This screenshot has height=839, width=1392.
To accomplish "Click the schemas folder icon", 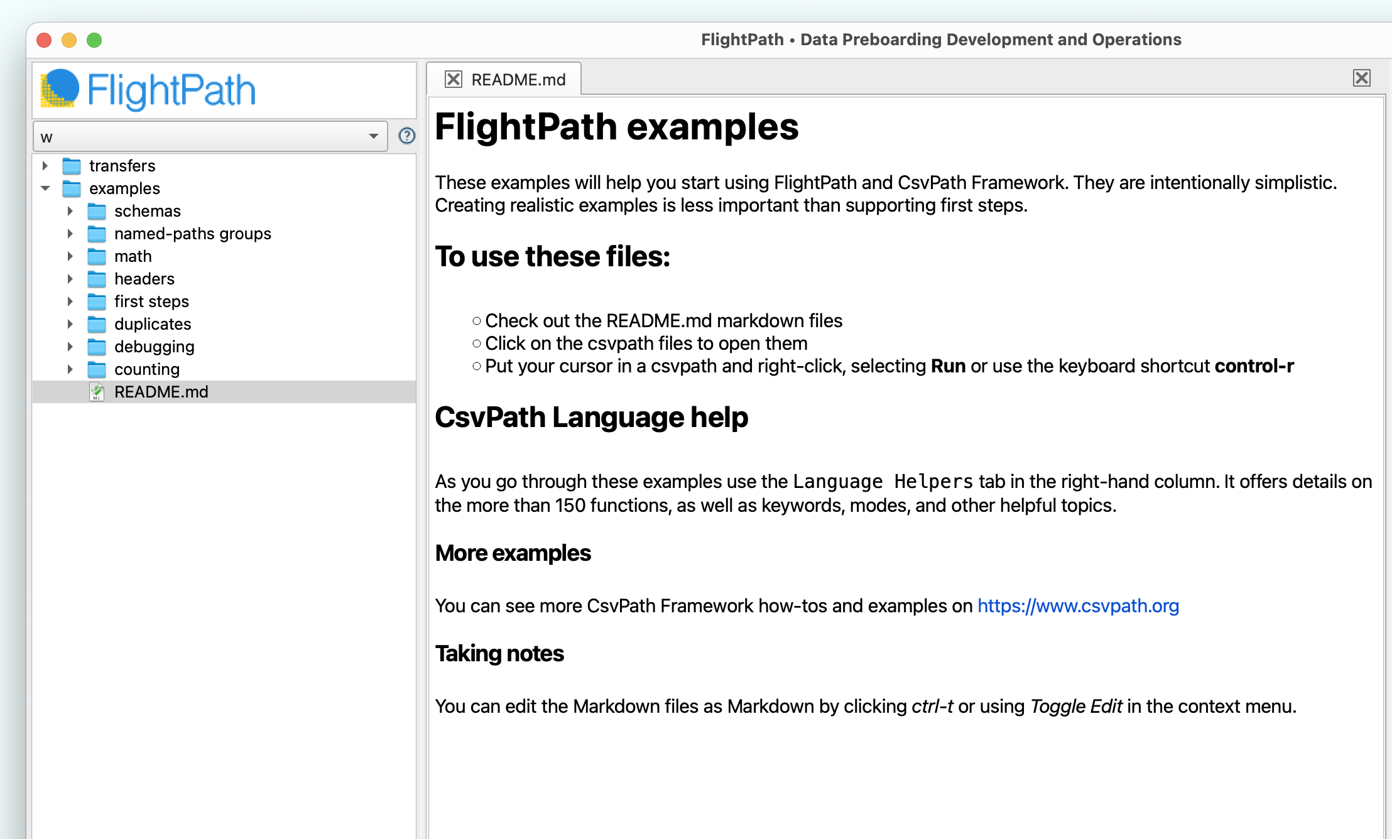I will click(97, 211).
